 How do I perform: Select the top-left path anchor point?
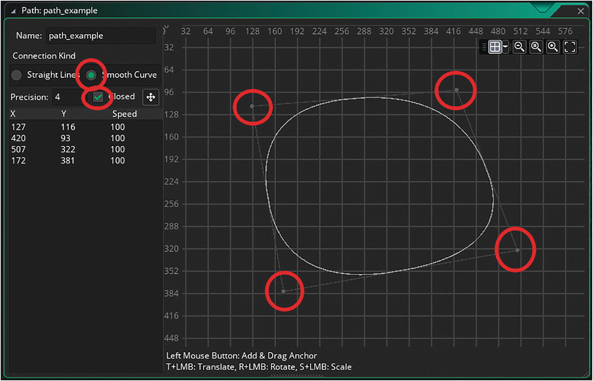(x=252, y=106)
